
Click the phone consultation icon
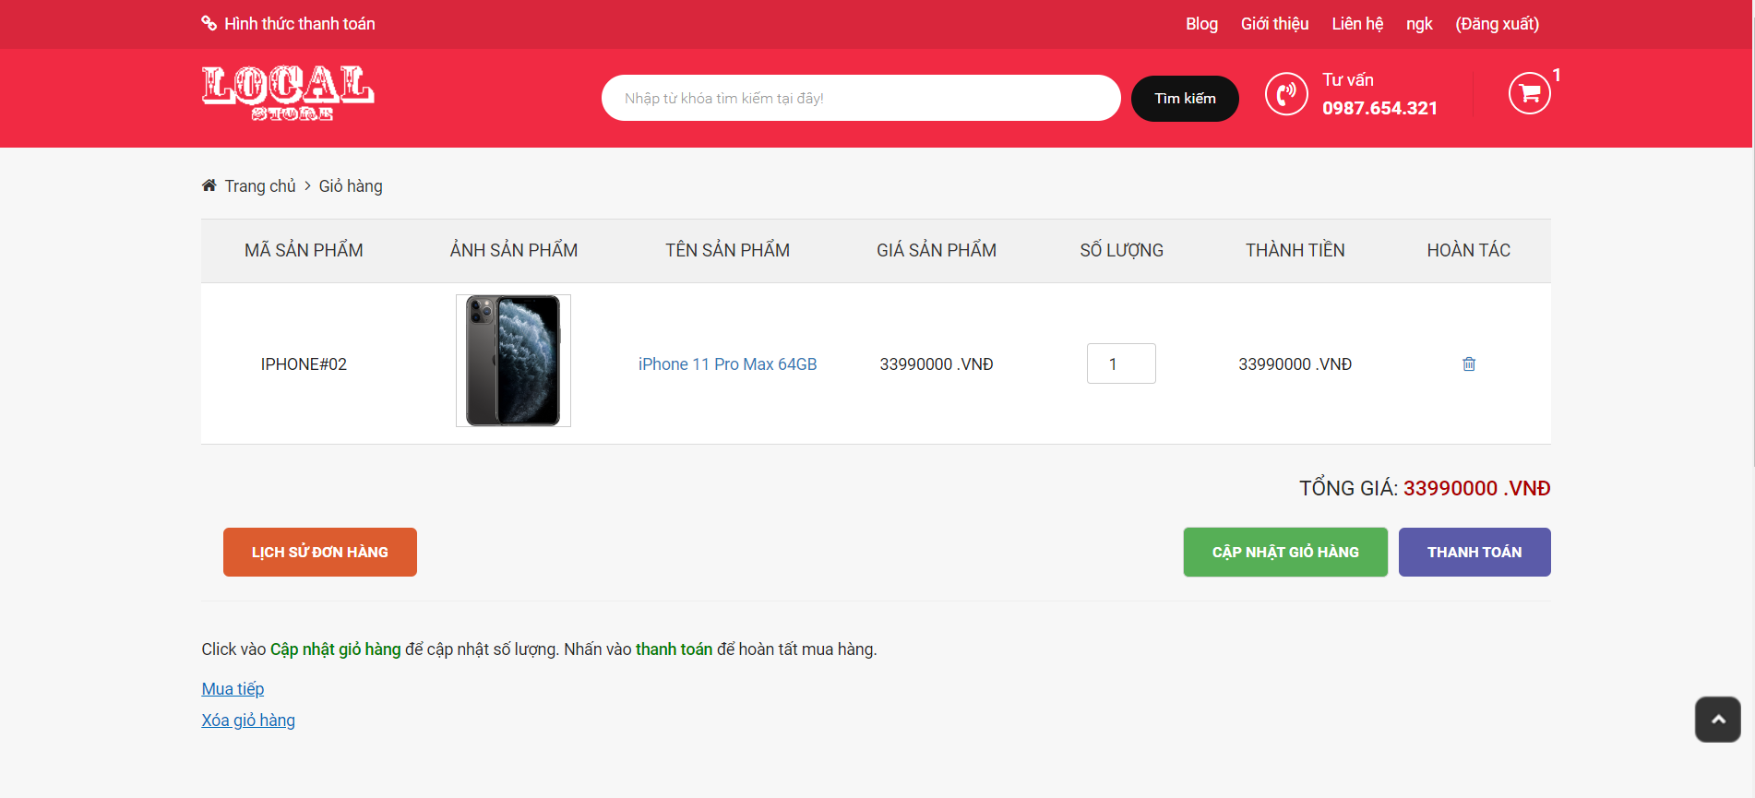point(1286,93)
